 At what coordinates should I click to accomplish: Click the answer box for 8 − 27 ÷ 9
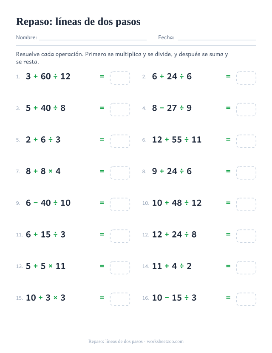246,109
